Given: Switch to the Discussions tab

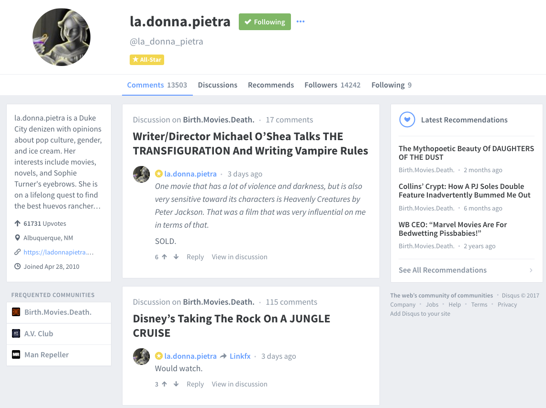Looking at the screenshot, I should tap(217, 85).
